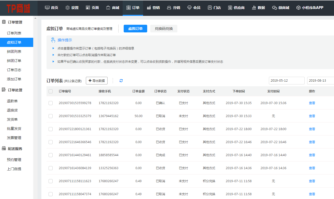Click the 会员 diamond icon
This screenshot has width=334, height=199.
coord(189,8)
